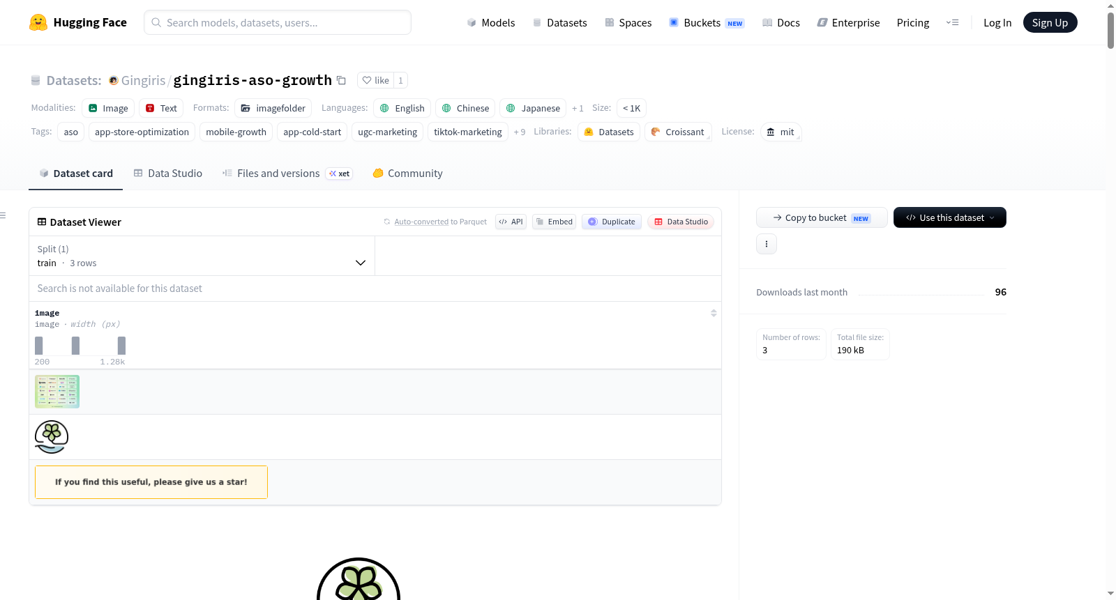
Task: Click the Auto-converted to Parquet link
Action: [x=421, y=222]
